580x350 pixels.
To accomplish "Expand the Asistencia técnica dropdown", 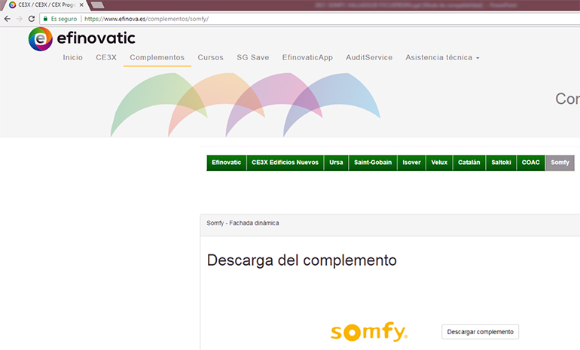I will [x=442, y=57].
